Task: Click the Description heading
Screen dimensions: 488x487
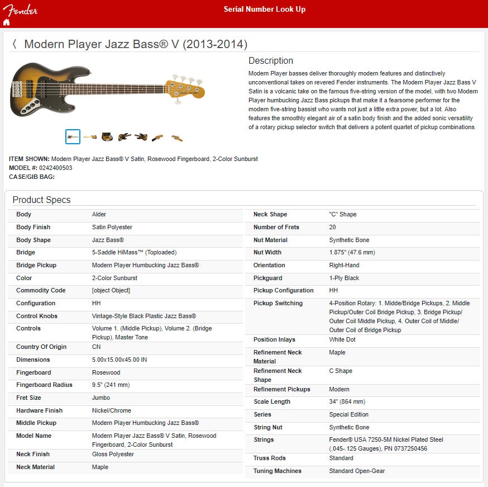Action: (271, 61)
